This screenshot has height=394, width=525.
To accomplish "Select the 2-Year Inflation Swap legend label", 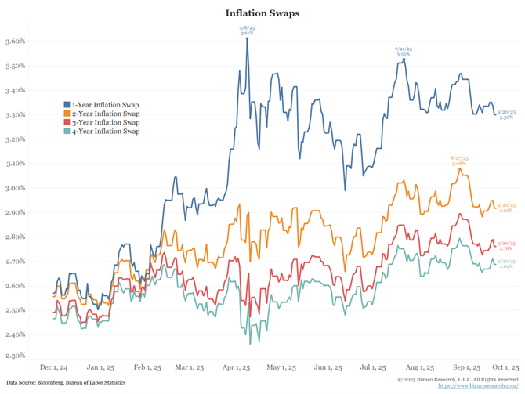I will pyautogui.click(x=106, y=114).
